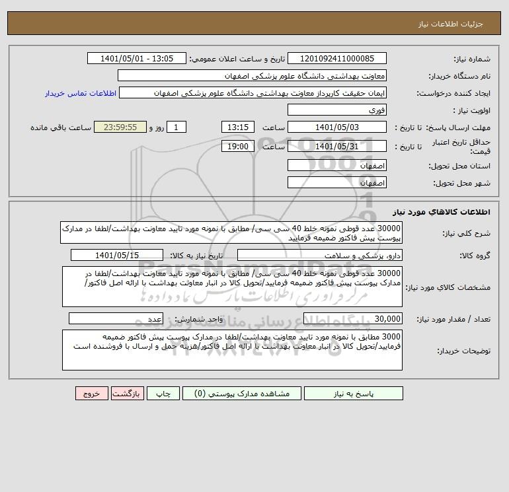
Task: Click price validity date 1401/05/31
Action: coord(337,146)
